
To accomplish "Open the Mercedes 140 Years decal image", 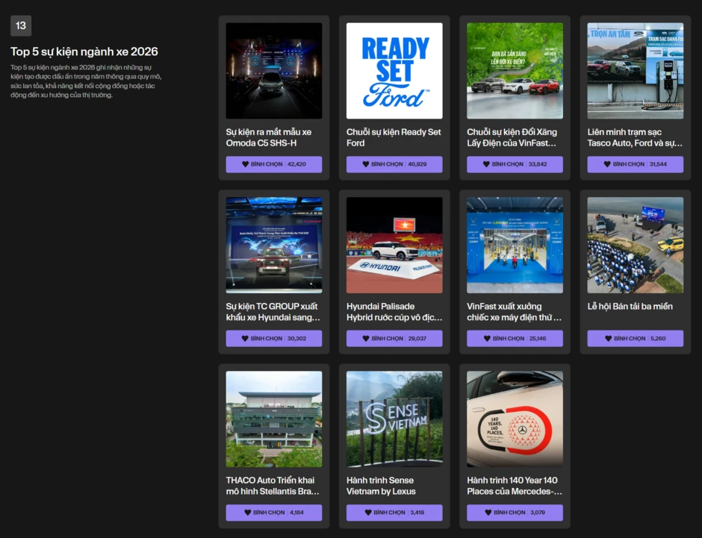I will click(515, 419).
